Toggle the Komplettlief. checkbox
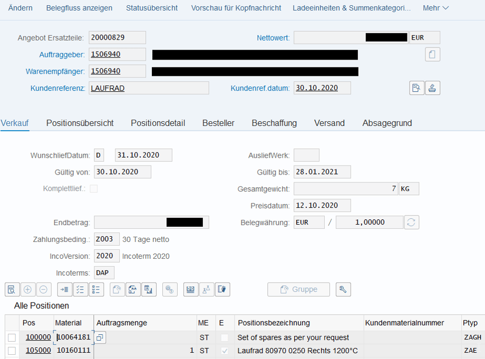 [94, 189]
